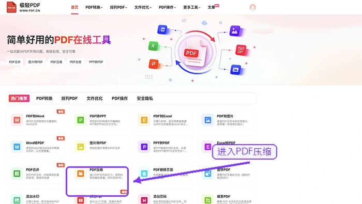This screenshot has height=204, width=362.
Task: Click the purple P icon for PPT转PDF card
Action: (144, 147)
